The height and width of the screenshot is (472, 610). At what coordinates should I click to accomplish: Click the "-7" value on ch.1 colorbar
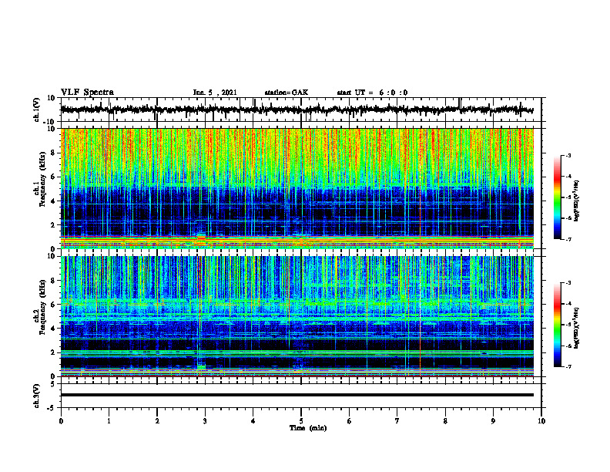(568, 239)
